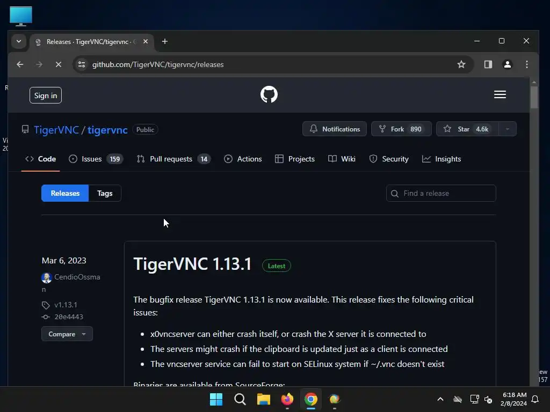Switch to the Code tab
This screenshot has width=550, height=412.
coord(40,159)
